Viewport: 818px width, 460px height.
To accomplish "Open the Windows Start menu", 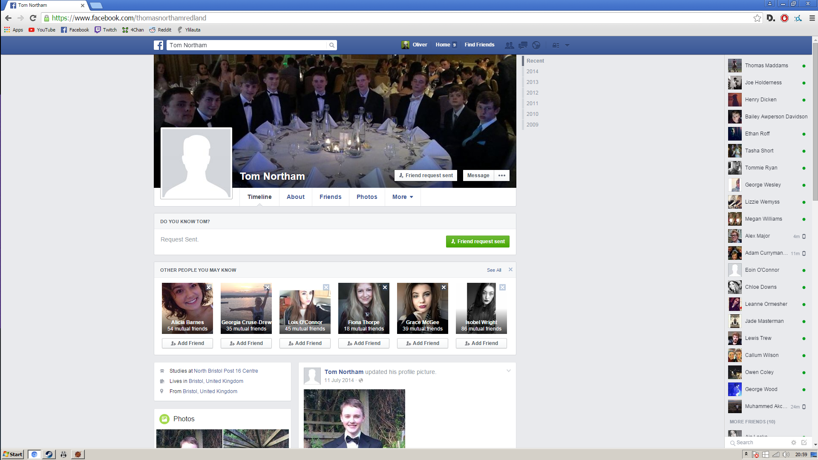I will click(x=12, y=454).
